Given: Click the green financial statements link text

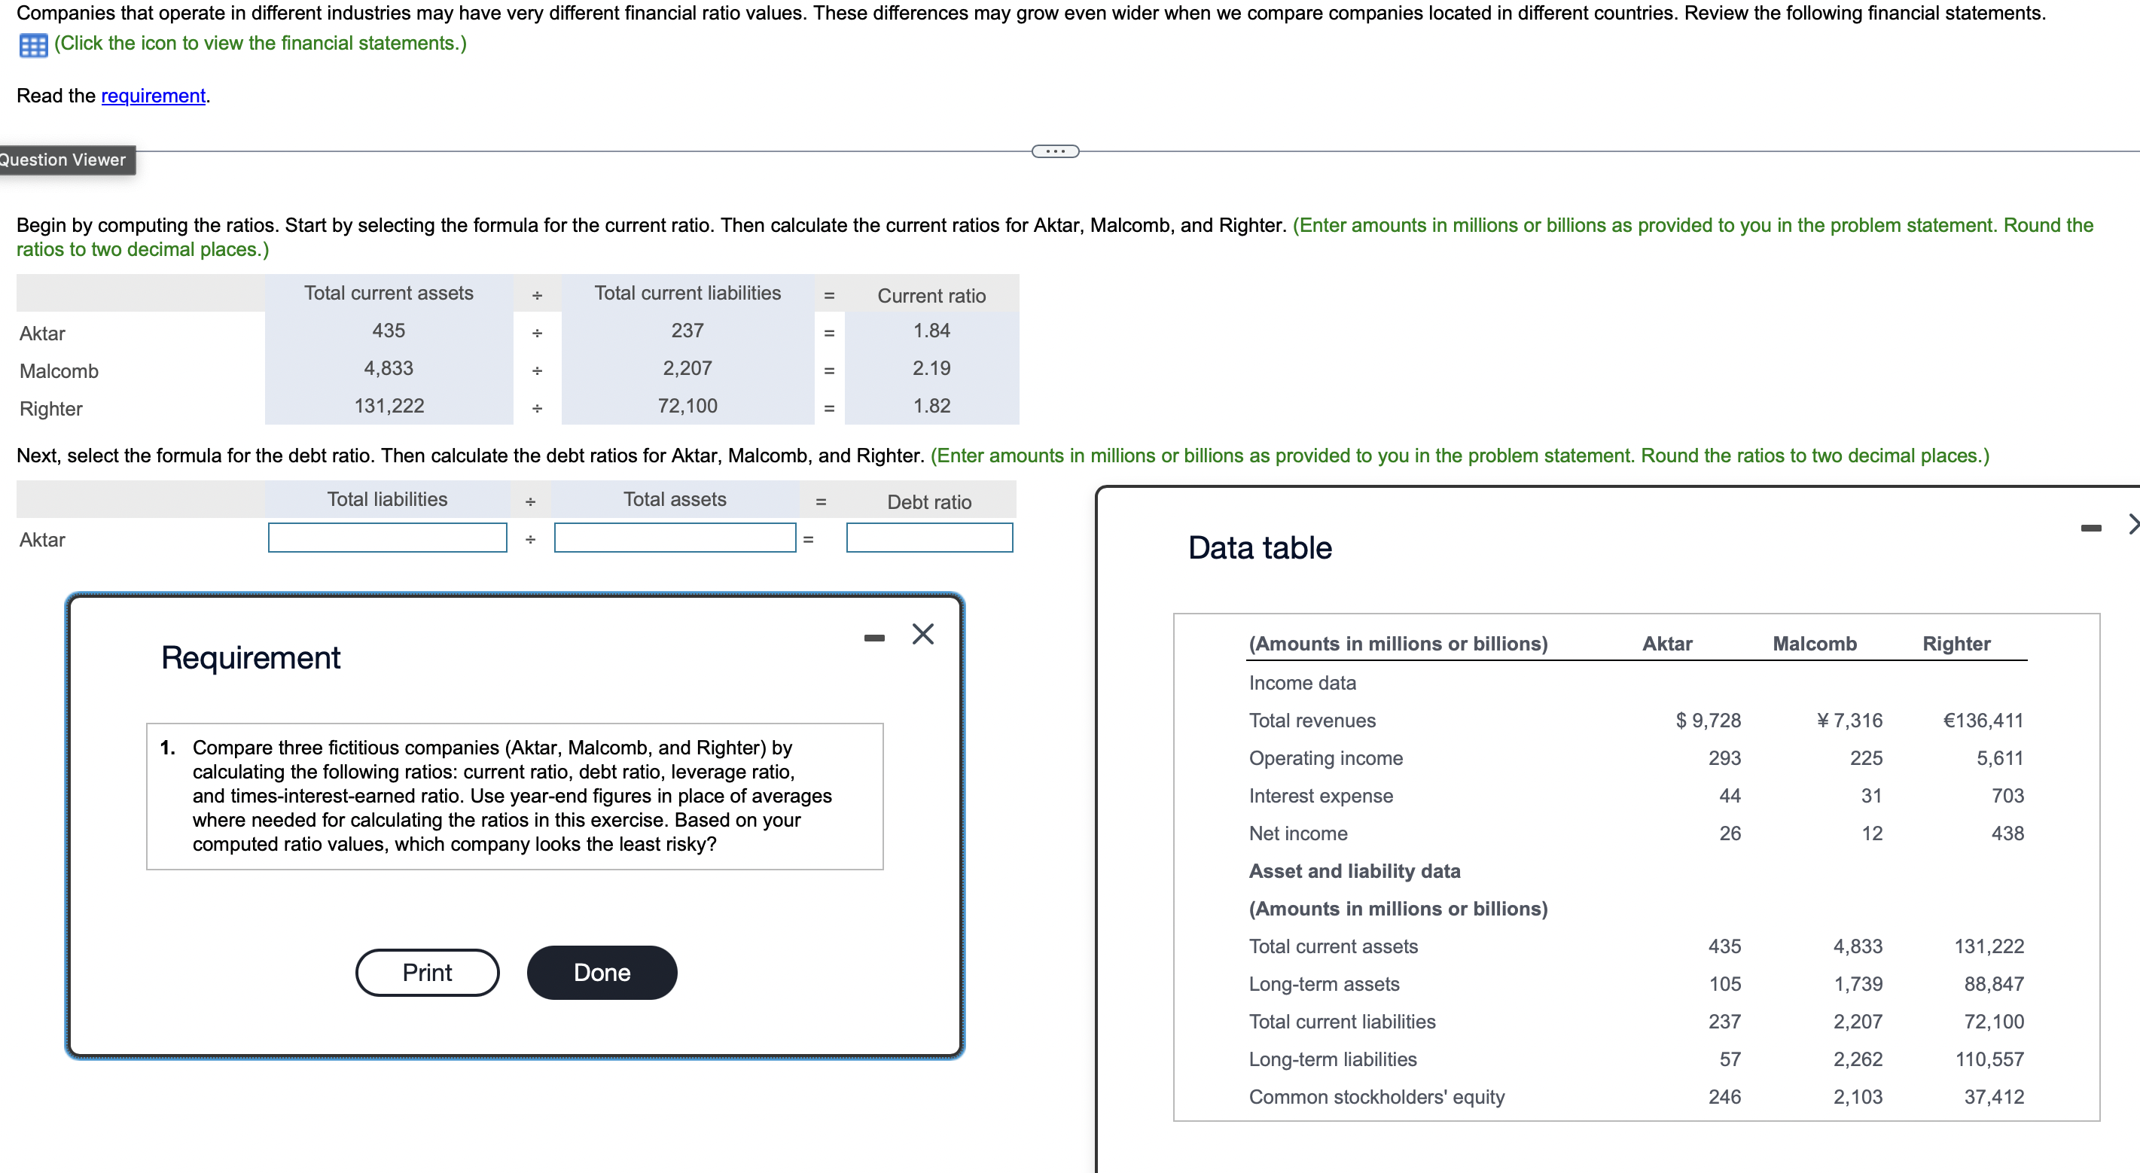Looking at the screenshot, I should click(260, 43).
